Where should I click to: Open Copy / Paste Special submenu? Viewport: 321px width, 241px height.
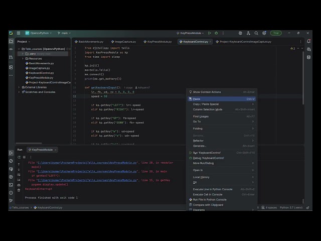pos(222,104)
